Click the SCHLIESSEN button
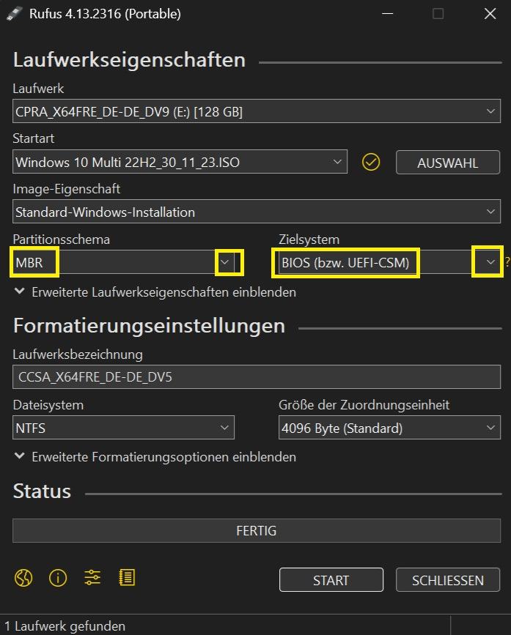 [x=448, y=580]
